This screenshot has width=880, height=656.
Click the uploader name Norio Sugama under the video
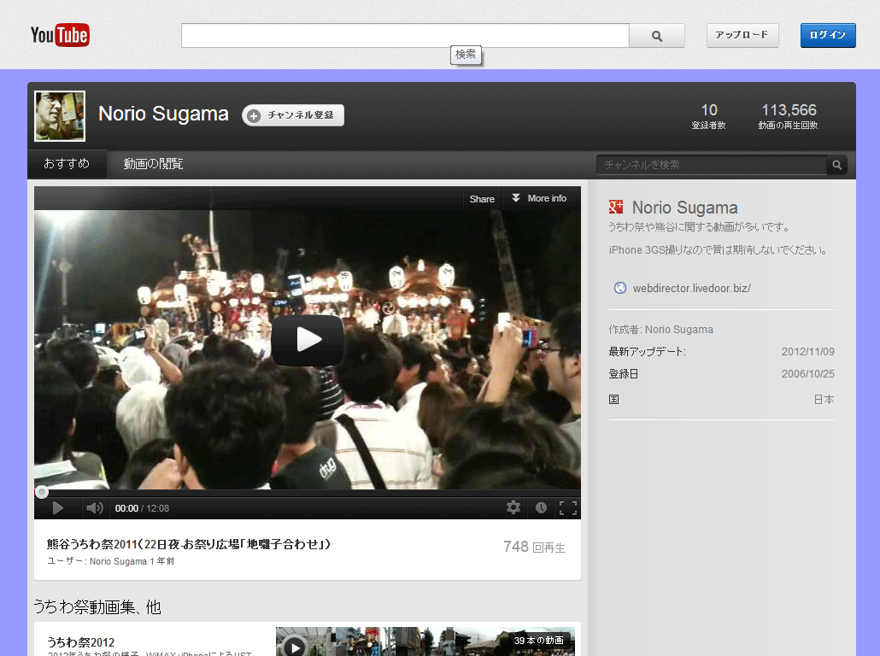pyautogui.click(x=118, y=561)
